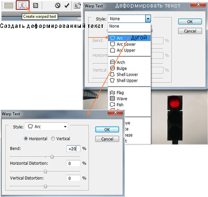Screen dimensions: 208x197
Task: Commit current edits with the checkmark icon
Action: 67,6
